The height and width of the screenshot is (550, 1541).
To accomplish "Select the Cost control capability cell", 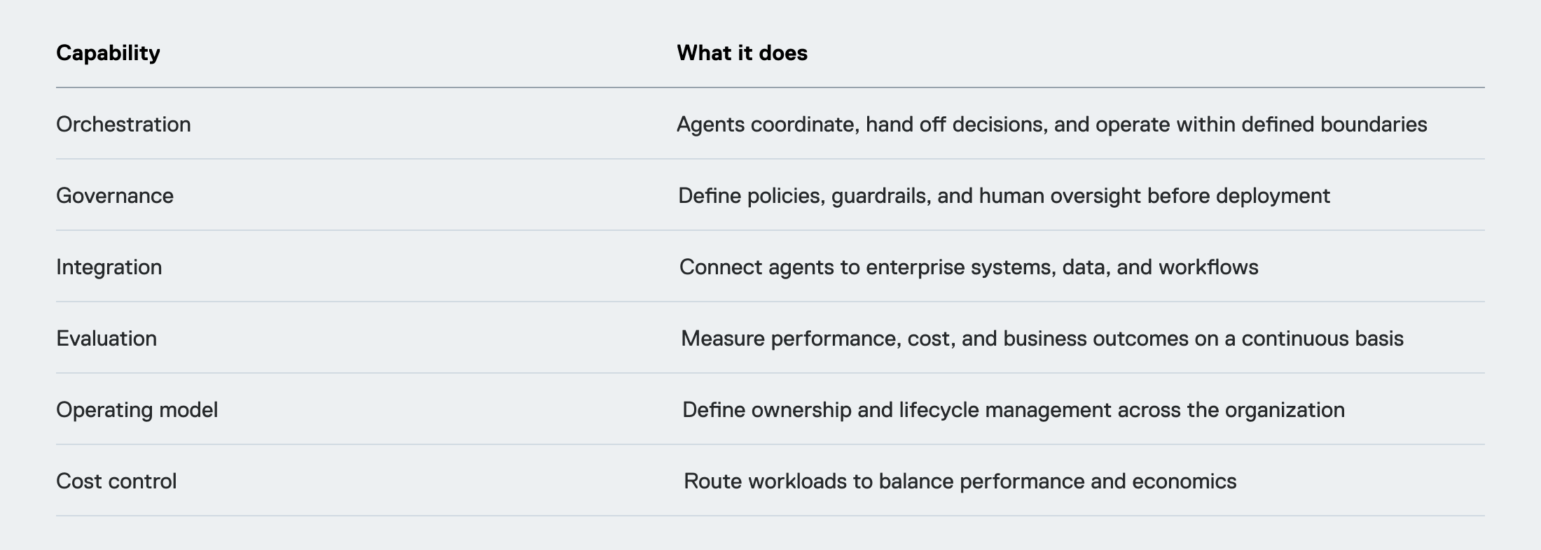I will [x=116, y=481].
